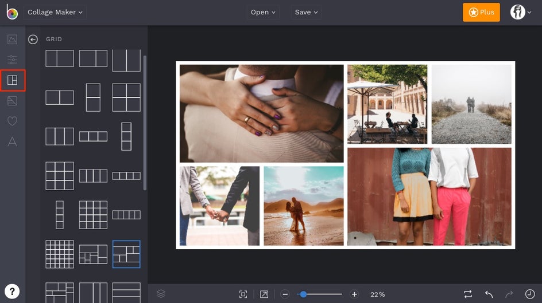Open the history clock icon
This screenshot has height=303, width=542.
point(529,294)
